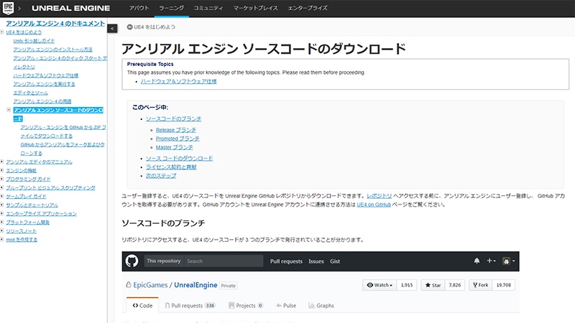Screen dimensions: 575x323
Task: Click the back arrow icon beside UE4 をはじめよう
Action: 129,27
